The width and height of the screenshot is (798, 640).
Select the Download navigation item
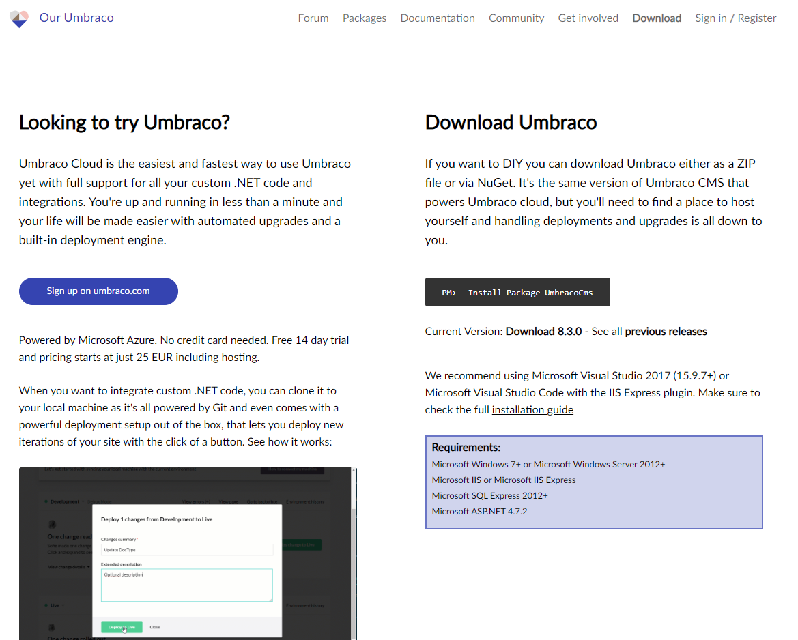click(657, 18)
